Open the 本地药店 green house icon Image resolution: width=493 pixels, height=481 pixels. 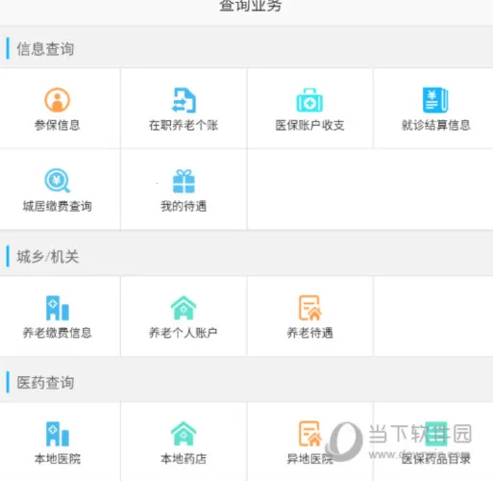pos(184,434)
